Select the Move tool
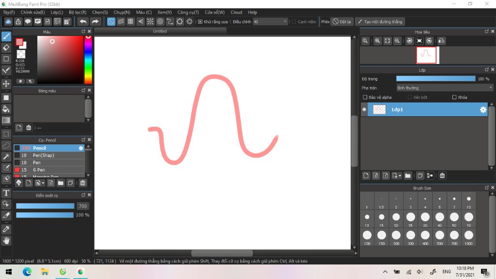Image resolution: width=496 pixels, height=279 pixels. (x=6, y=84)
